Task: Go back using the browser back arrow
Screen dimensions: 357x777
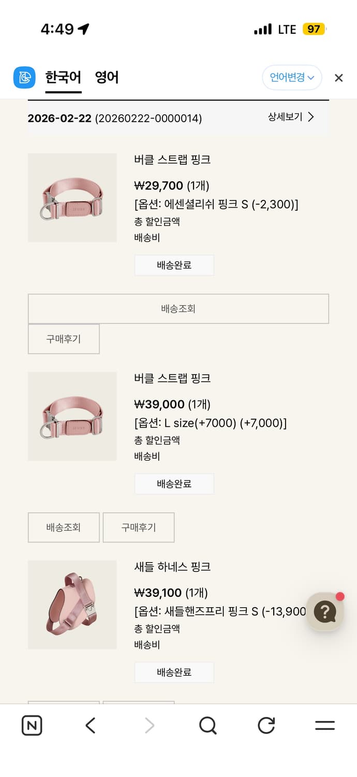Action: 90,725
